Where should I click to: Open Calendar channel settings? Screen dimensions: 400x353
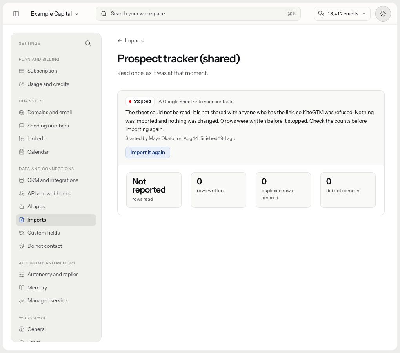pos(56,152)
